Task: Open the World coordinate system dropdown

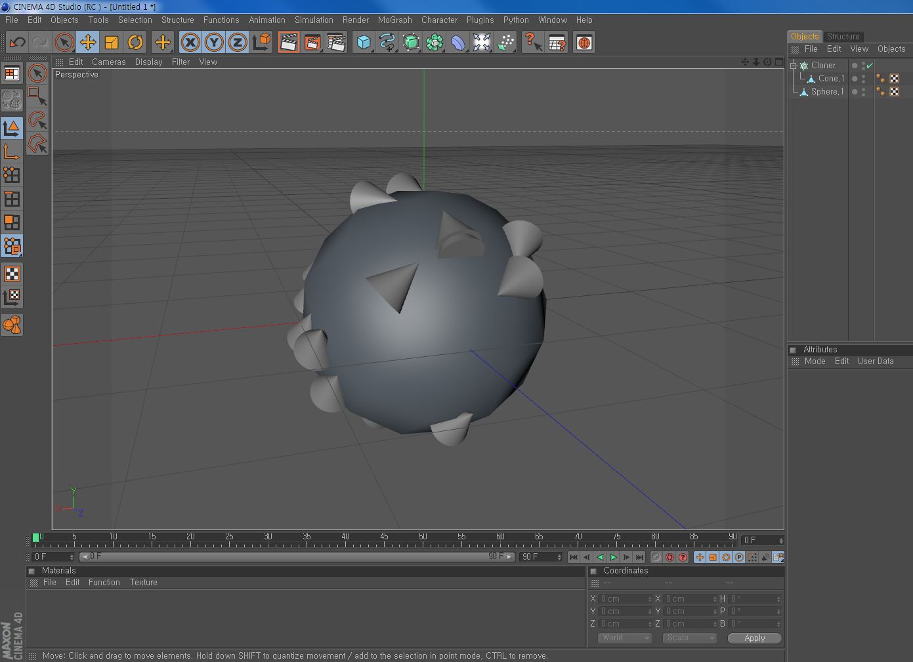Action: coord(625,638)
